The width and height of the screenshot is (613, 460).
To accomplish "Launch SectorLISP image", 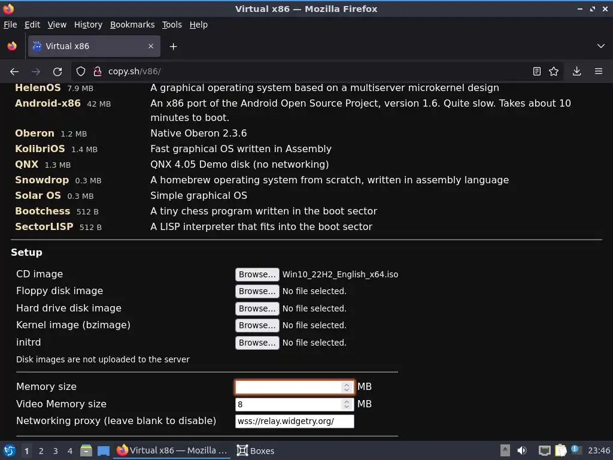I will [44, 227].
